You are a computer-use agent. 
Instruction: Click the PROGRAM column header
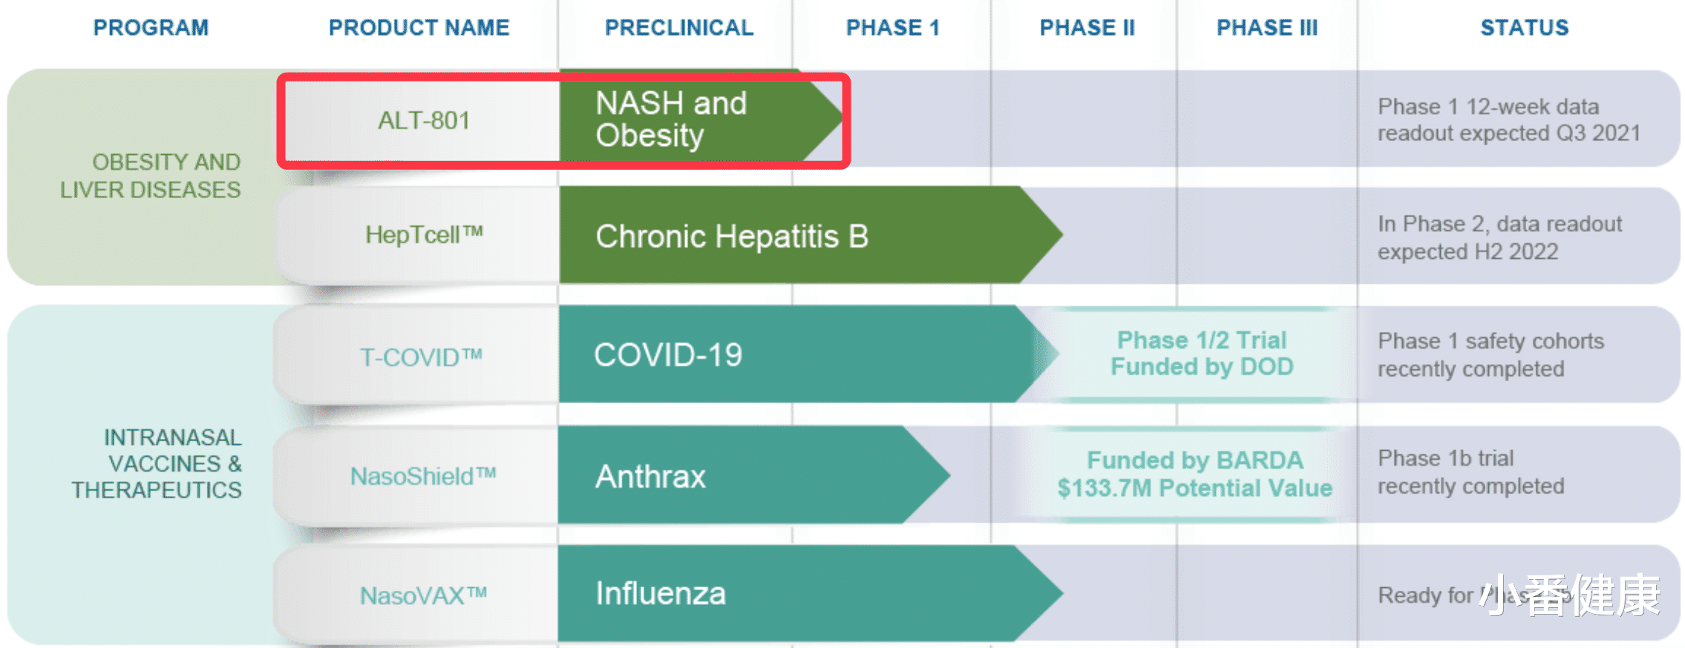(x=151, y=28)
